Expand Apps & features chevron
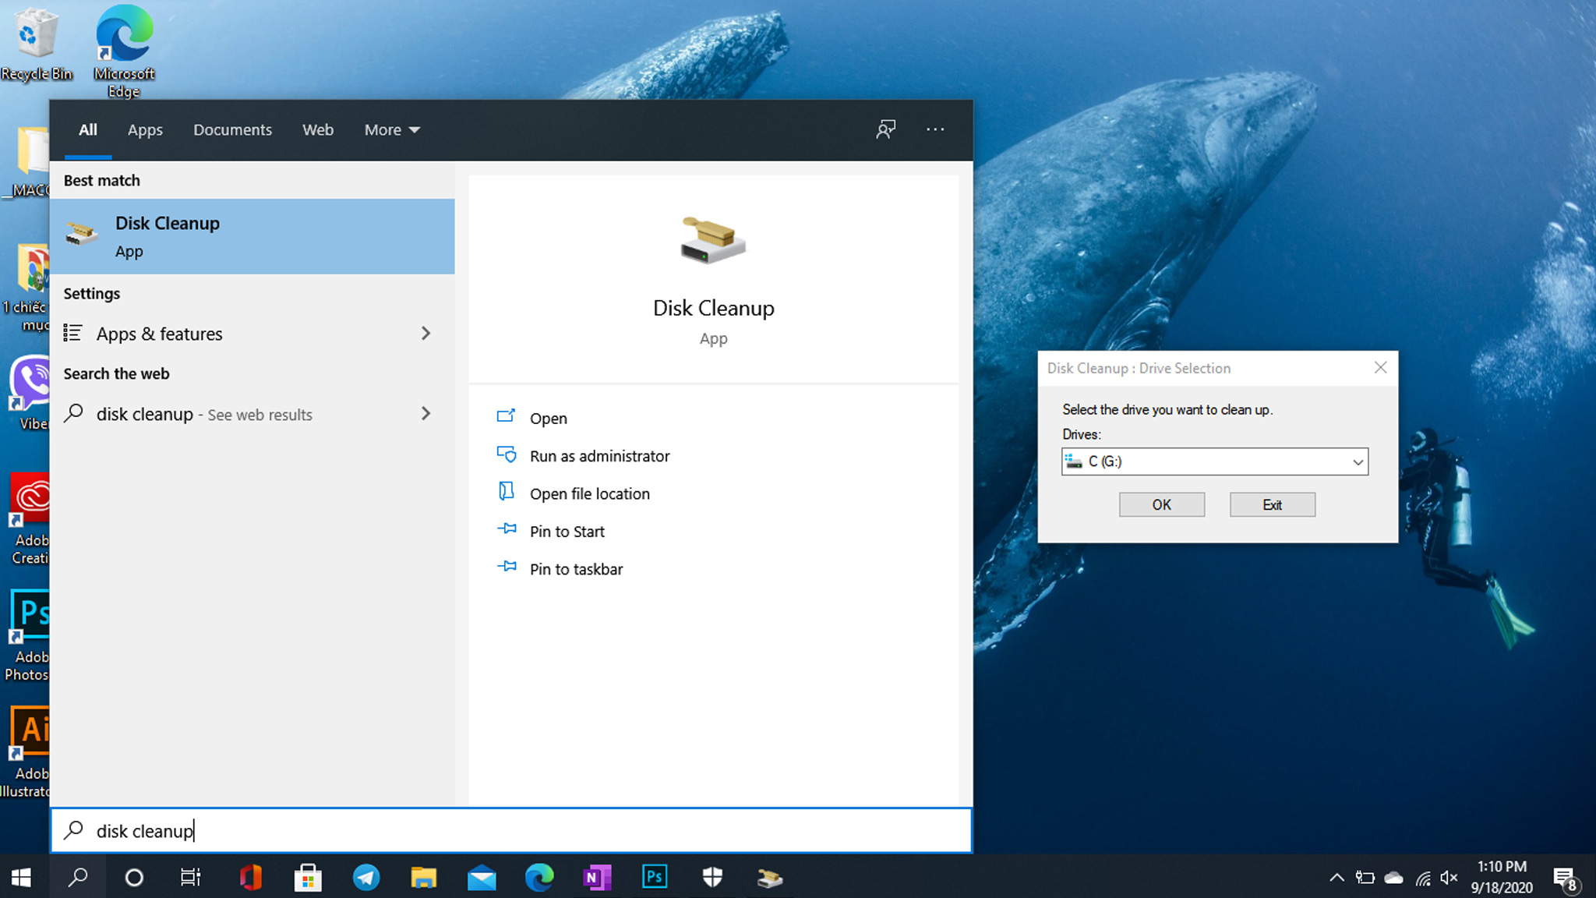 pyautogui.click(x=425, y=334)
